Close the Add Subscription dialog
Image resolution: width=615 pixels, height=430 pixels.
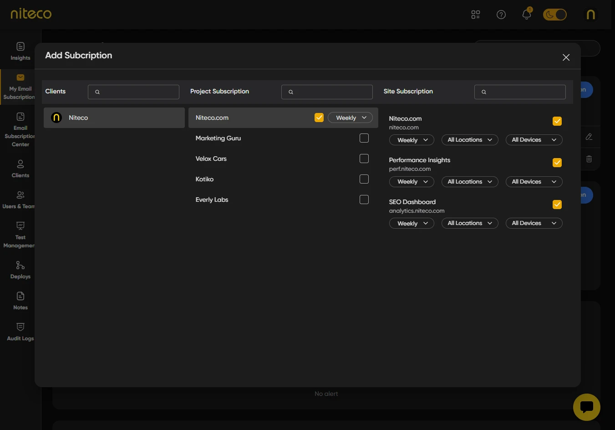(566, 57)
